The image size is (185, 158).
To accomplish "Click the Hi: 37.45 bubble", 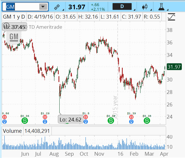I will click(x=15, y=27).
